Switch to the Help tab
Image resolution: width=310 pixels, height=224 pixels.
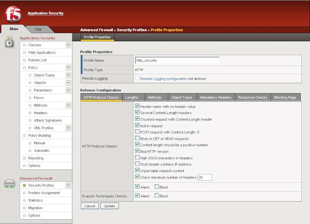(38, 30)
